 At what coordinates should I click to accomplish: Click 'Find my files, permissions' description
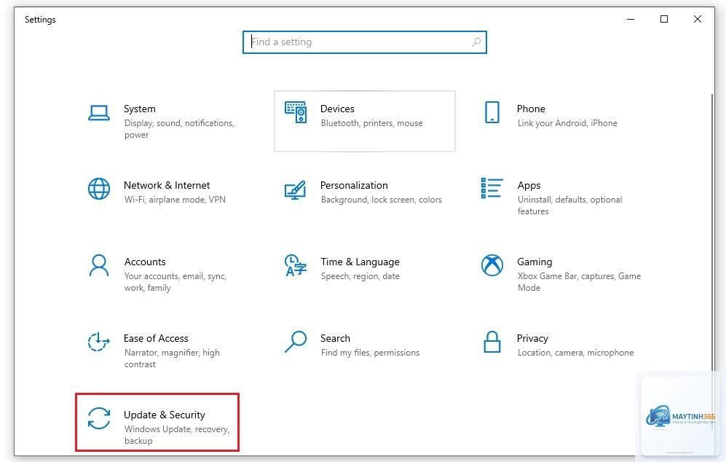coord(371,353)
